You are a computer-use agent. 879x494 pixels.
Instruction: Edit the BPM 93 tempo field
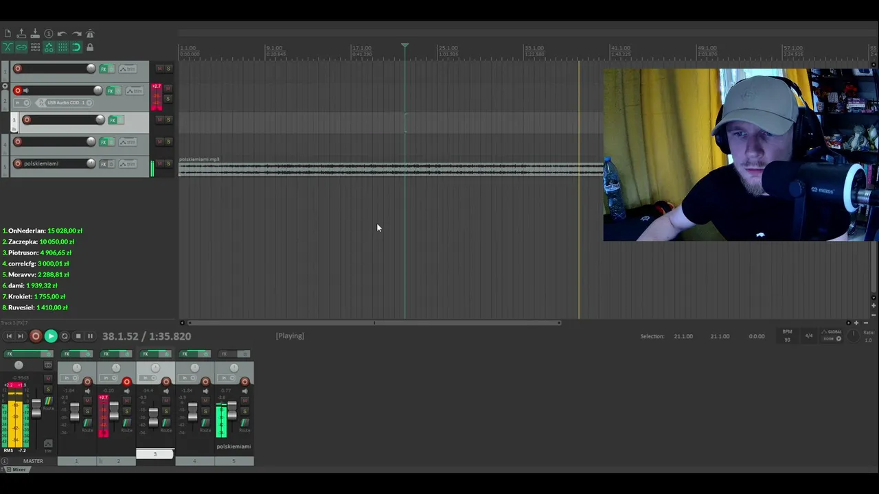click(x=787, y=336)
